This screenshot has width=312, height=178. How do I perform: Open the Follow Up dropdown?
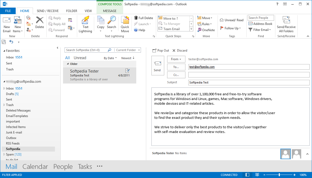pos(230,28)
